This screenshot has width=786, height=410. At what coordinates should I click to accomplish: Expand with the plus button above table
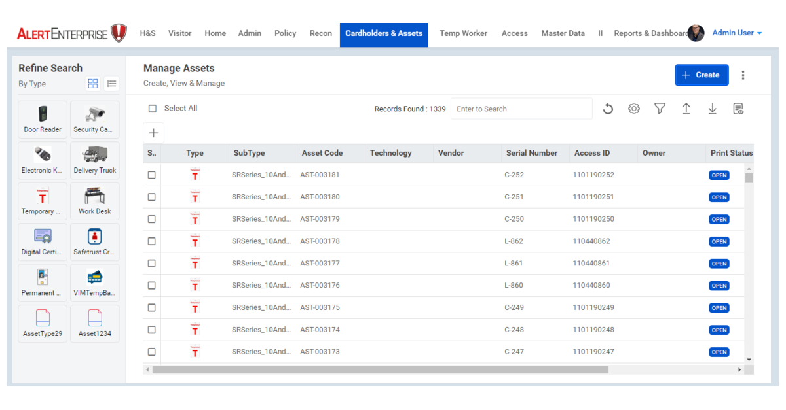pyautogui.click(x=153, y=133)
